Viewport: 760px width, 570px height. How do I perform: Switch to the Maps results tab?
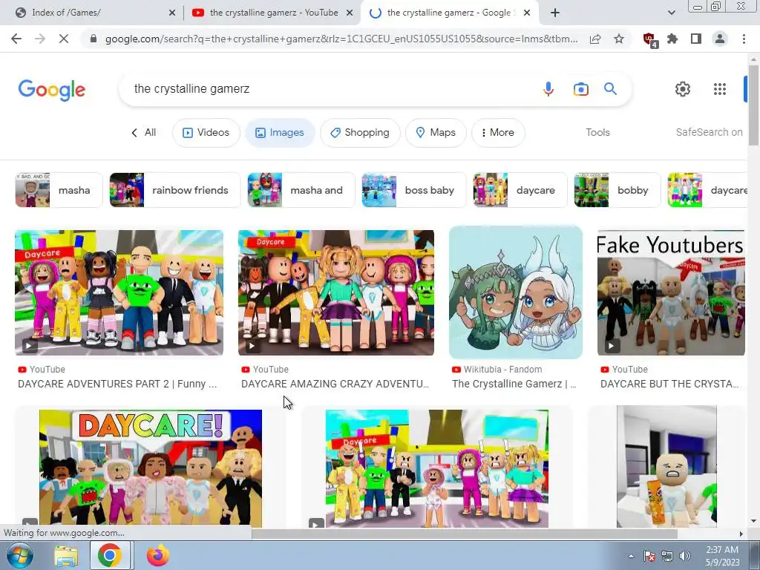point(436,132)
